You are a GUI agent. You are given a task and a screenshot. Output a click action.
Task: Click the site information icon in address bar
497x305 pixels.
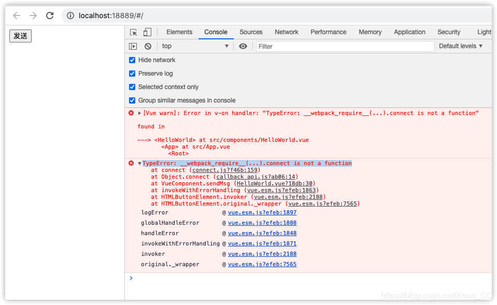click(70, 16)
